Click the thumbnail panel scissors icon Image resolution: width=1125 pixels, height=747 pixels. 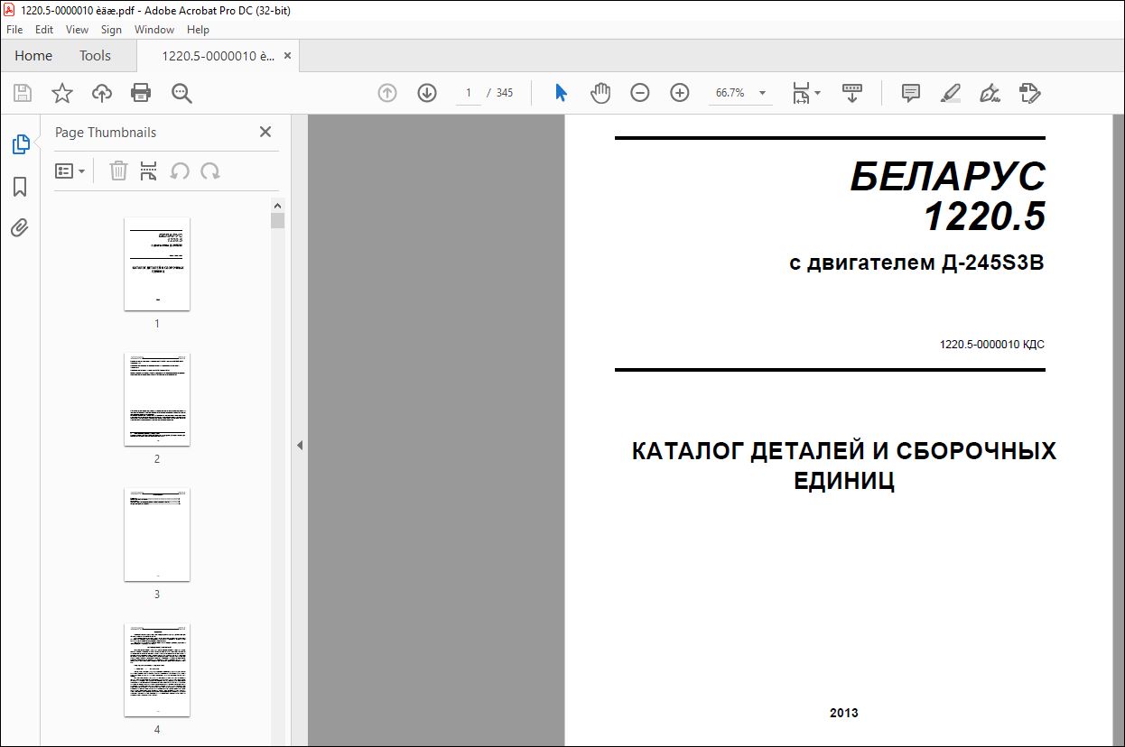[x=149, y=171]
